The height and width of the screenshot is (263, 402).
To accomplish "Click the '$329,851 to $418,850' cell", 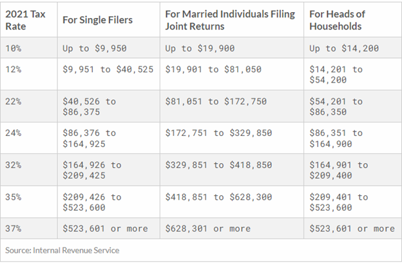I will [x=218, y=165].
